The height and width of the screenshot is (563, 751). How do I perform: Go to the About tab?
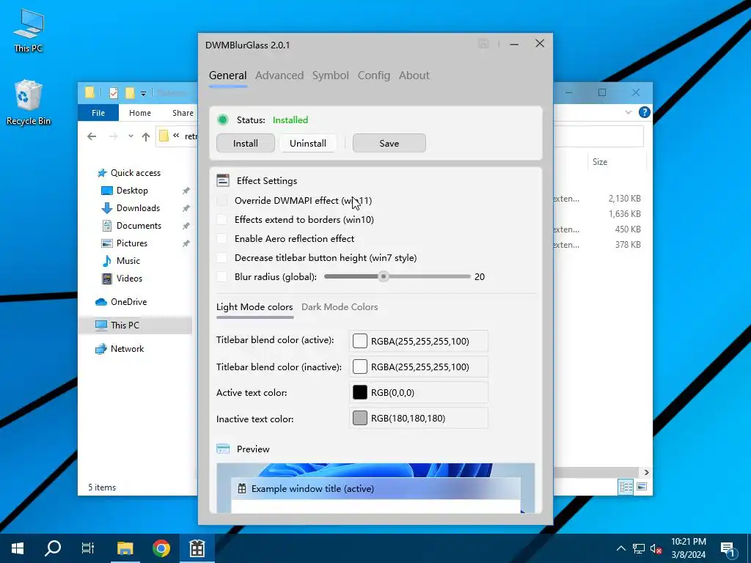414,76
